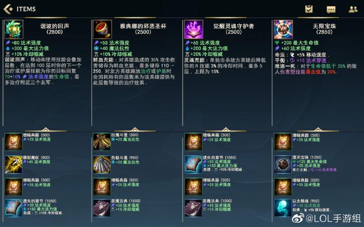
Task: Click the 爆裂魔杖 (900) wand icon
Action: (14, 165)
